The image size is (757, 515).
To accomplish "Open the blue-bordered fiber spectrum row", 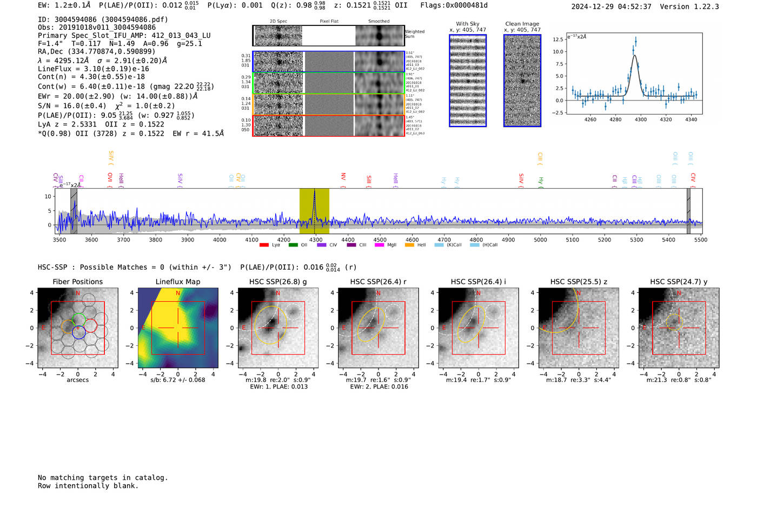I will 329,62.
